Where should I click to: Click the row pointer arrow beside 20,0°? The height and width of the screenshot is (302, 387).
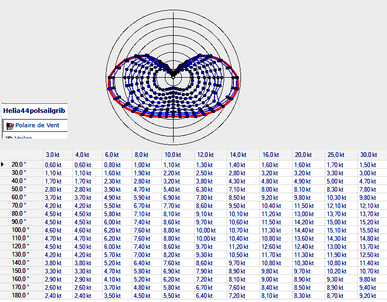(2, 165)
